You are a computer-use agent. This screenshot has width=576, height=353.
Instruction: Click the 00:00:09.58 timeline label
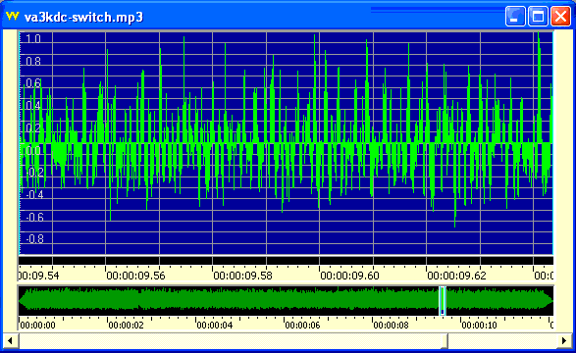tap(242, 276)
